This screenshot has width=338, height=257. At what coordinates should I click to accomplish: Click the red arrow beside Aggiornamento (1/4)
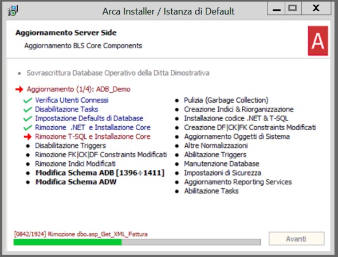(x=19, y=89)
